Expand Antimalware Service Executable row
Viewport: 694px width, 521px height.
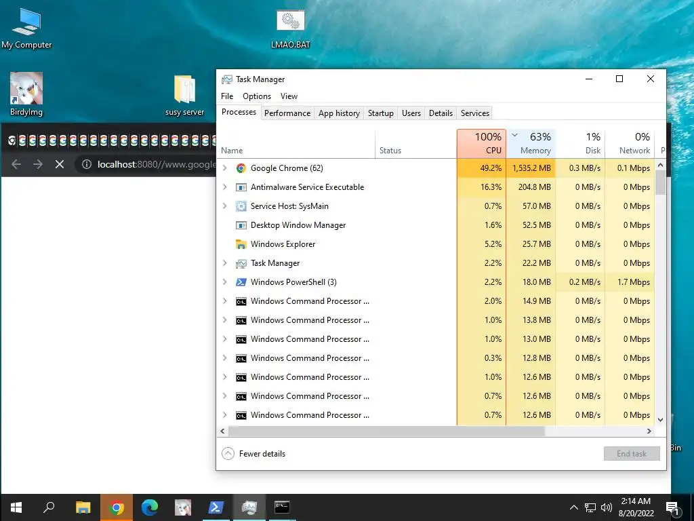pyautogui.click(x=225, y=187)
